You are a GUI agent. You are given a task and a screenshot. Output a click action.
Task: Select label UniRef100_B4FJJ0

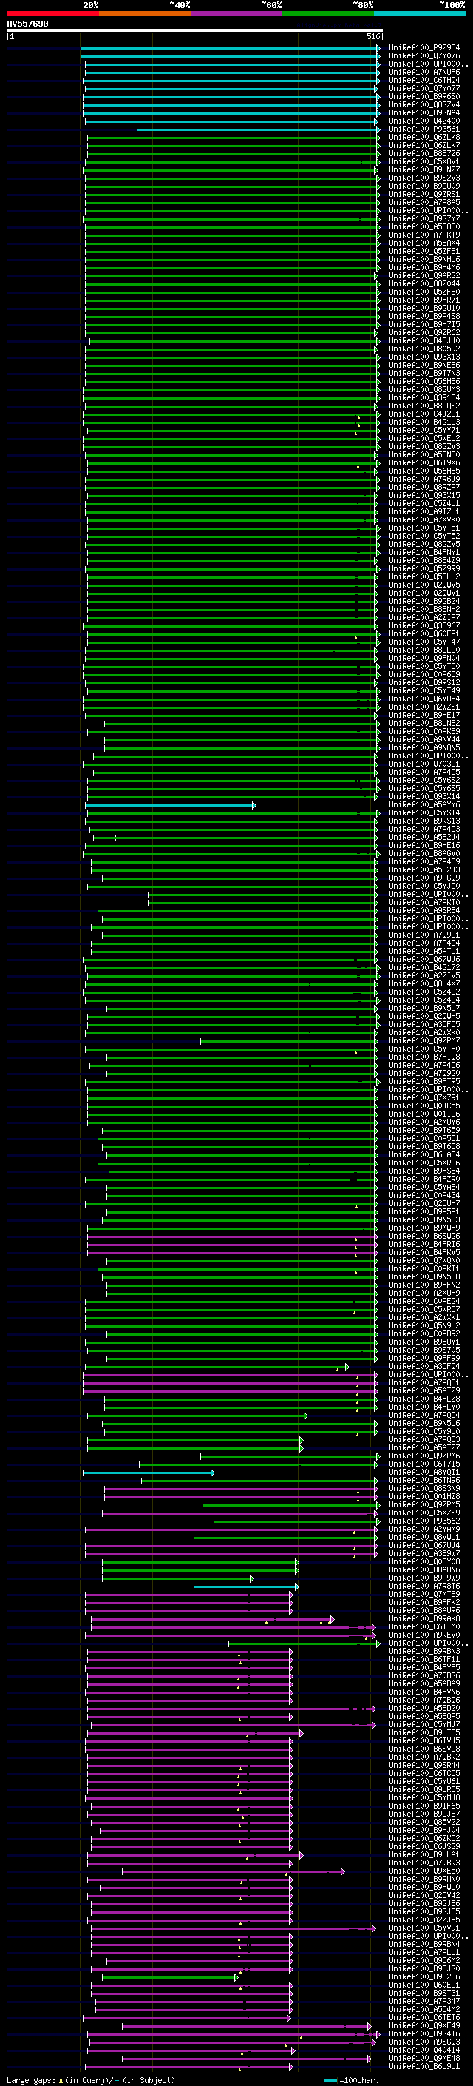(424, 341)
